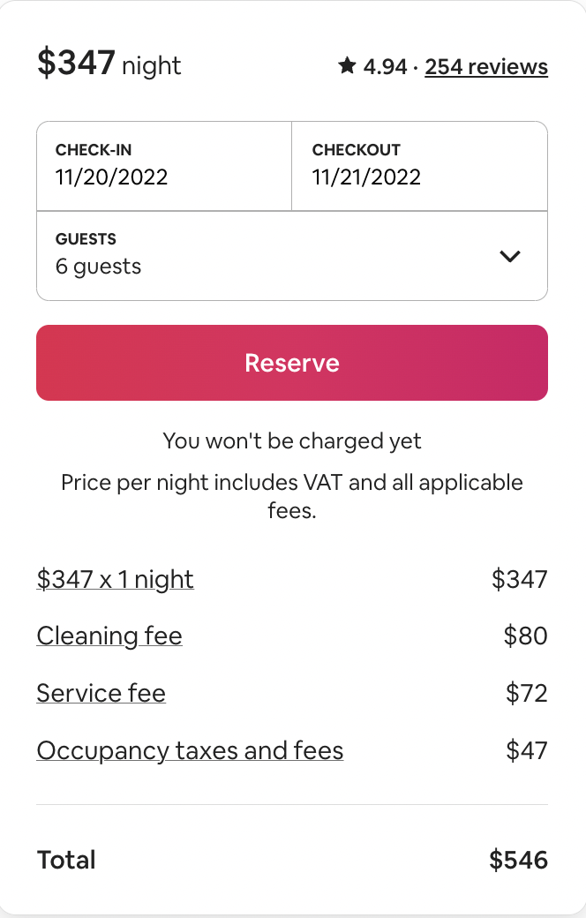
Task: Click the Total label
Action: coord(66,860)
